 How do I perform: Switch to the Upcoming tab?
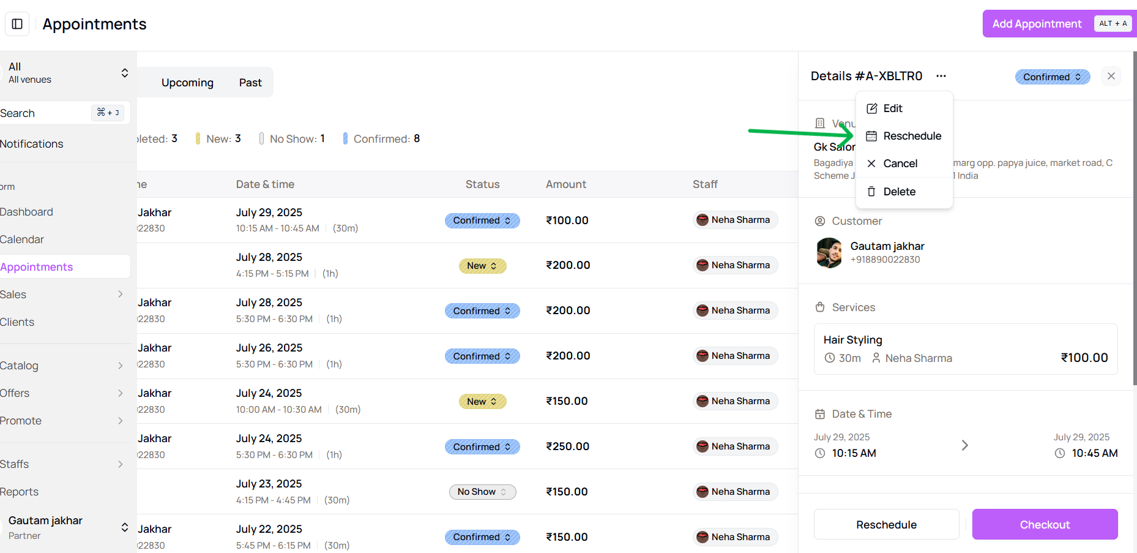click(x=187, y=83)
